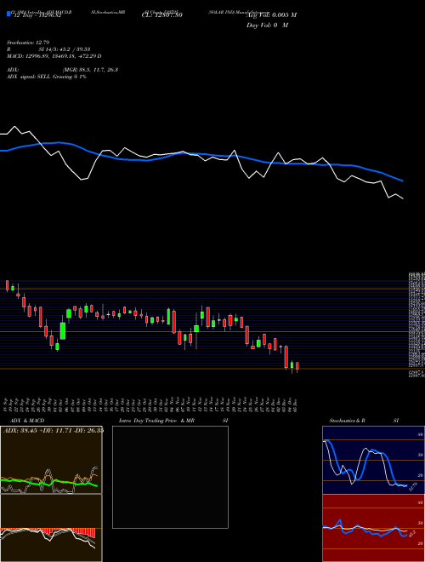Click the 'Stochastics: 12.79' reading
The image size is (425, 562).
tap(27, 43)
